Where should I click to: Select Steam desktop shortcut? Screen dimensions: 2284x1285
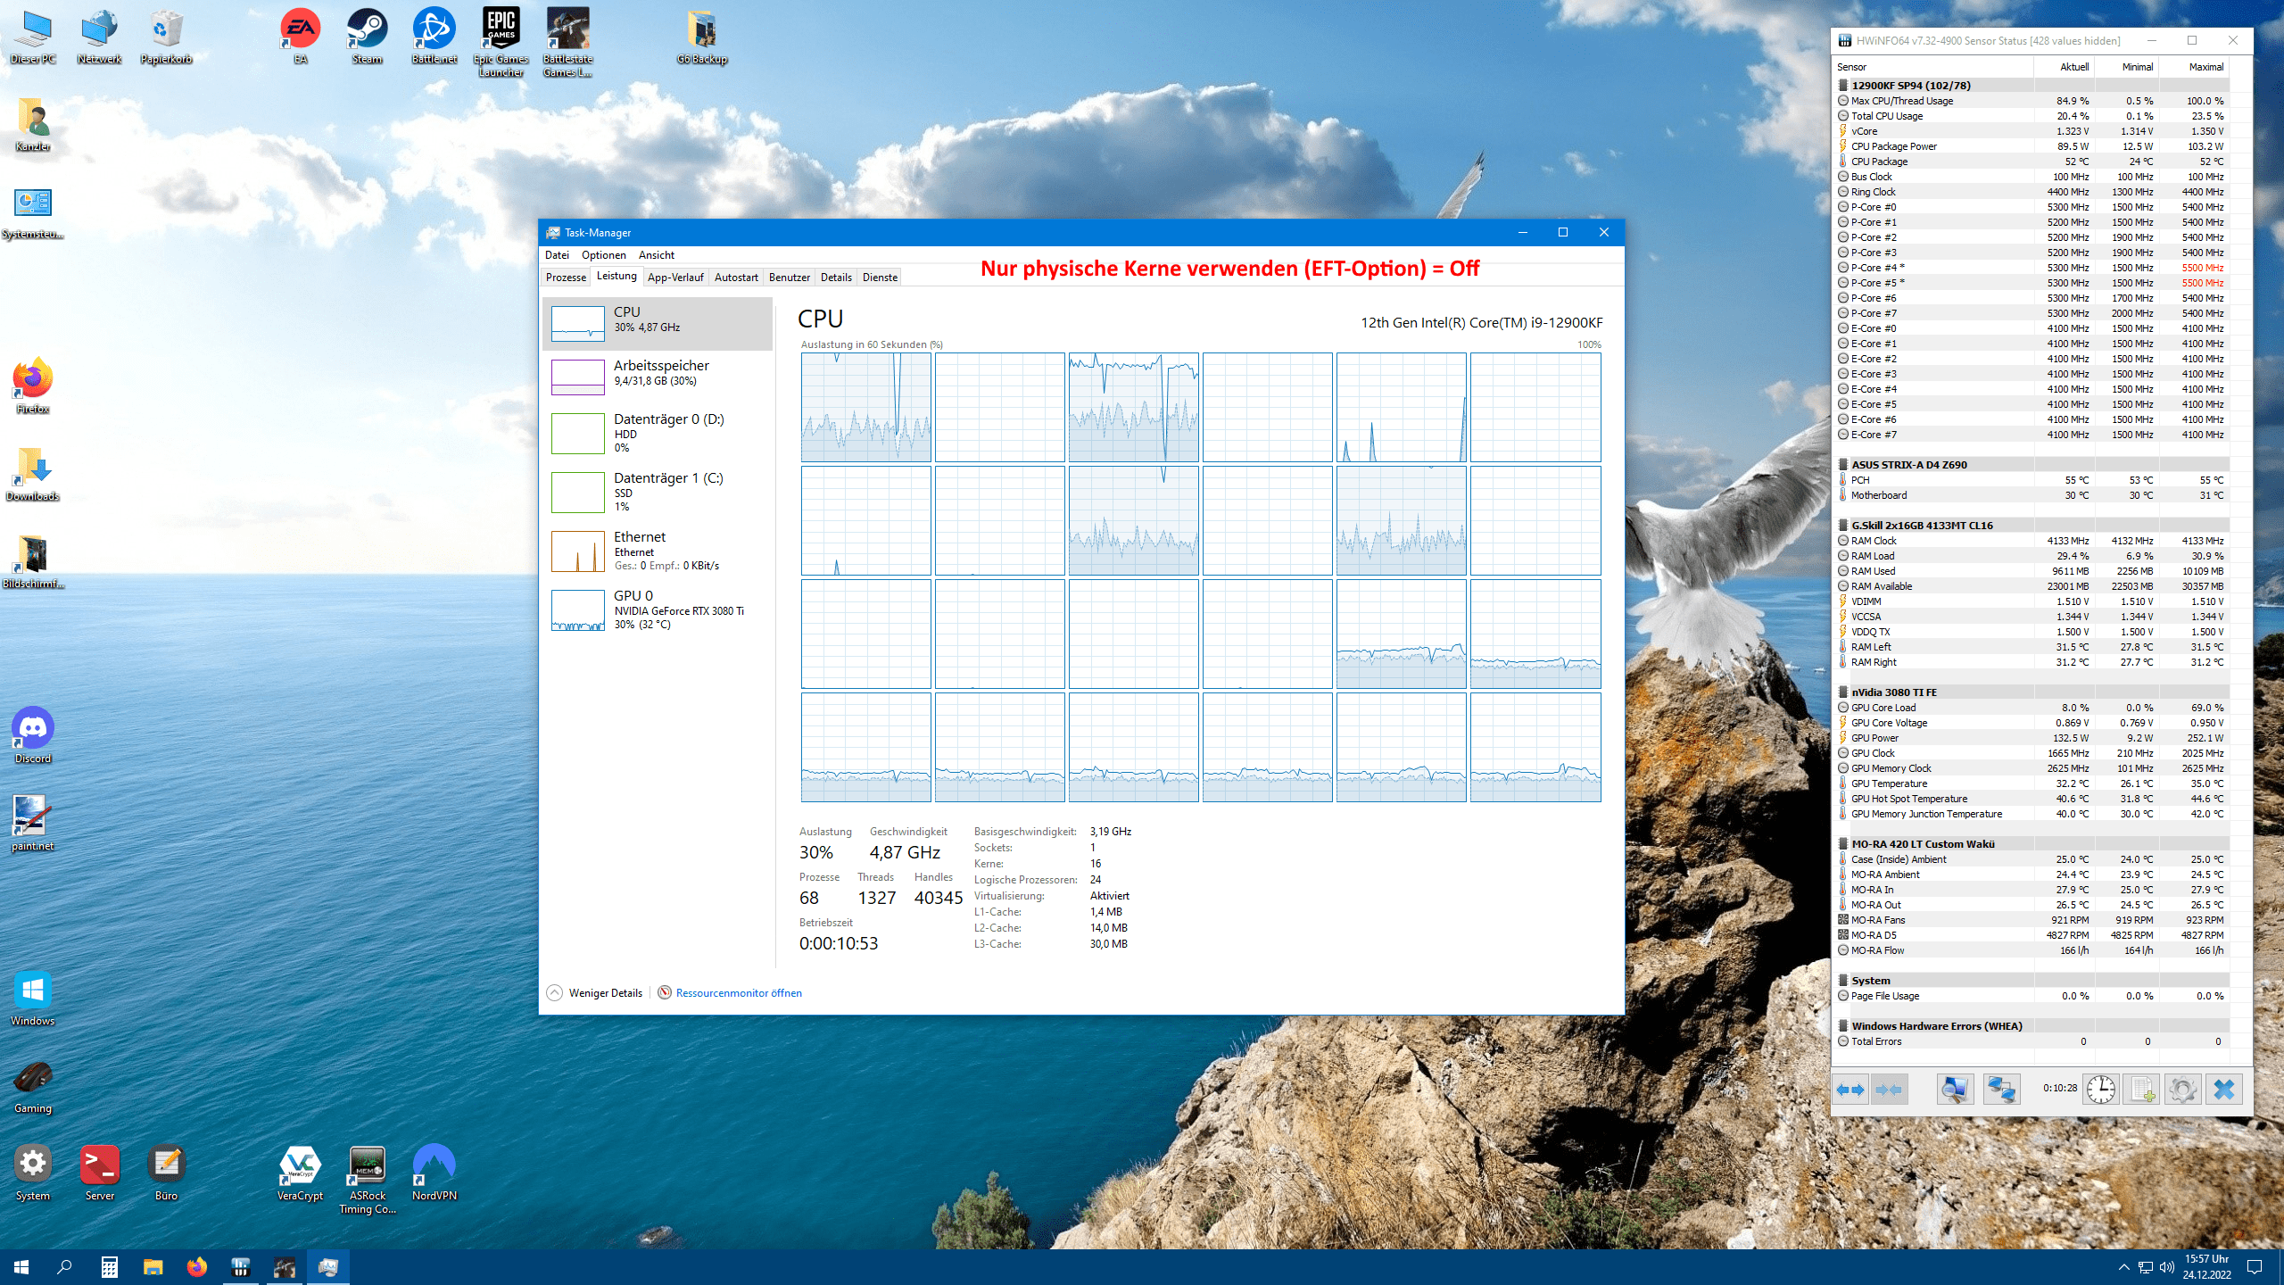(x=367, y=37)
